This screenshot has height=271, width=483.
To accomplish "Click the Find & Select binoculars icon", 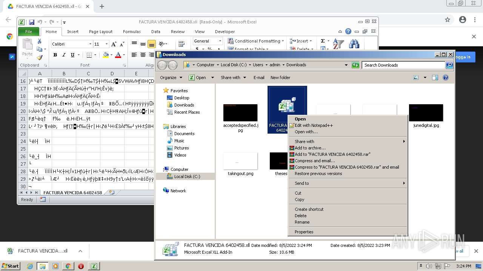I will point(354,44).
